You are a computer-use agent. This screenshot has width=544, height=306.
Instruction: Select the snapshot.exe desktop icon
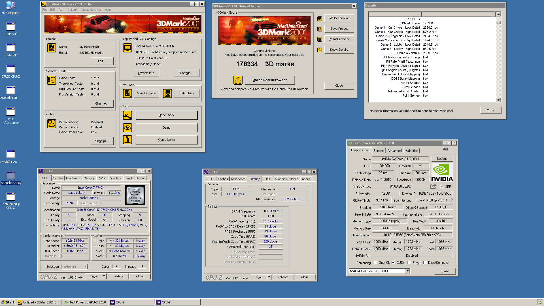[10, 178]
